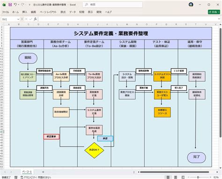Viewport: 222px width, 179px height.
Task: Select the red 修正要求 label box
Action: (x=52, y=137)
